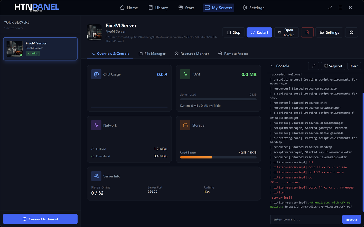
Task: Switch to File Manager tab
Action: tap(152, 54)
